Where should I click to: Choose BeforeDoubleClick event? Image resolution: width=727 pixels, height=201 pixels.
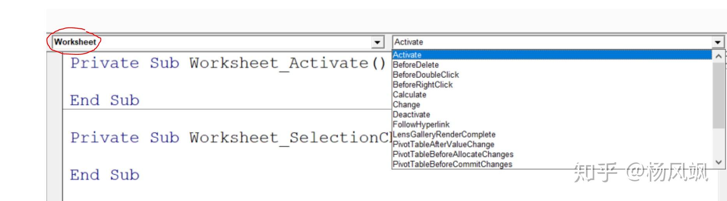click(x=426, y=75)
